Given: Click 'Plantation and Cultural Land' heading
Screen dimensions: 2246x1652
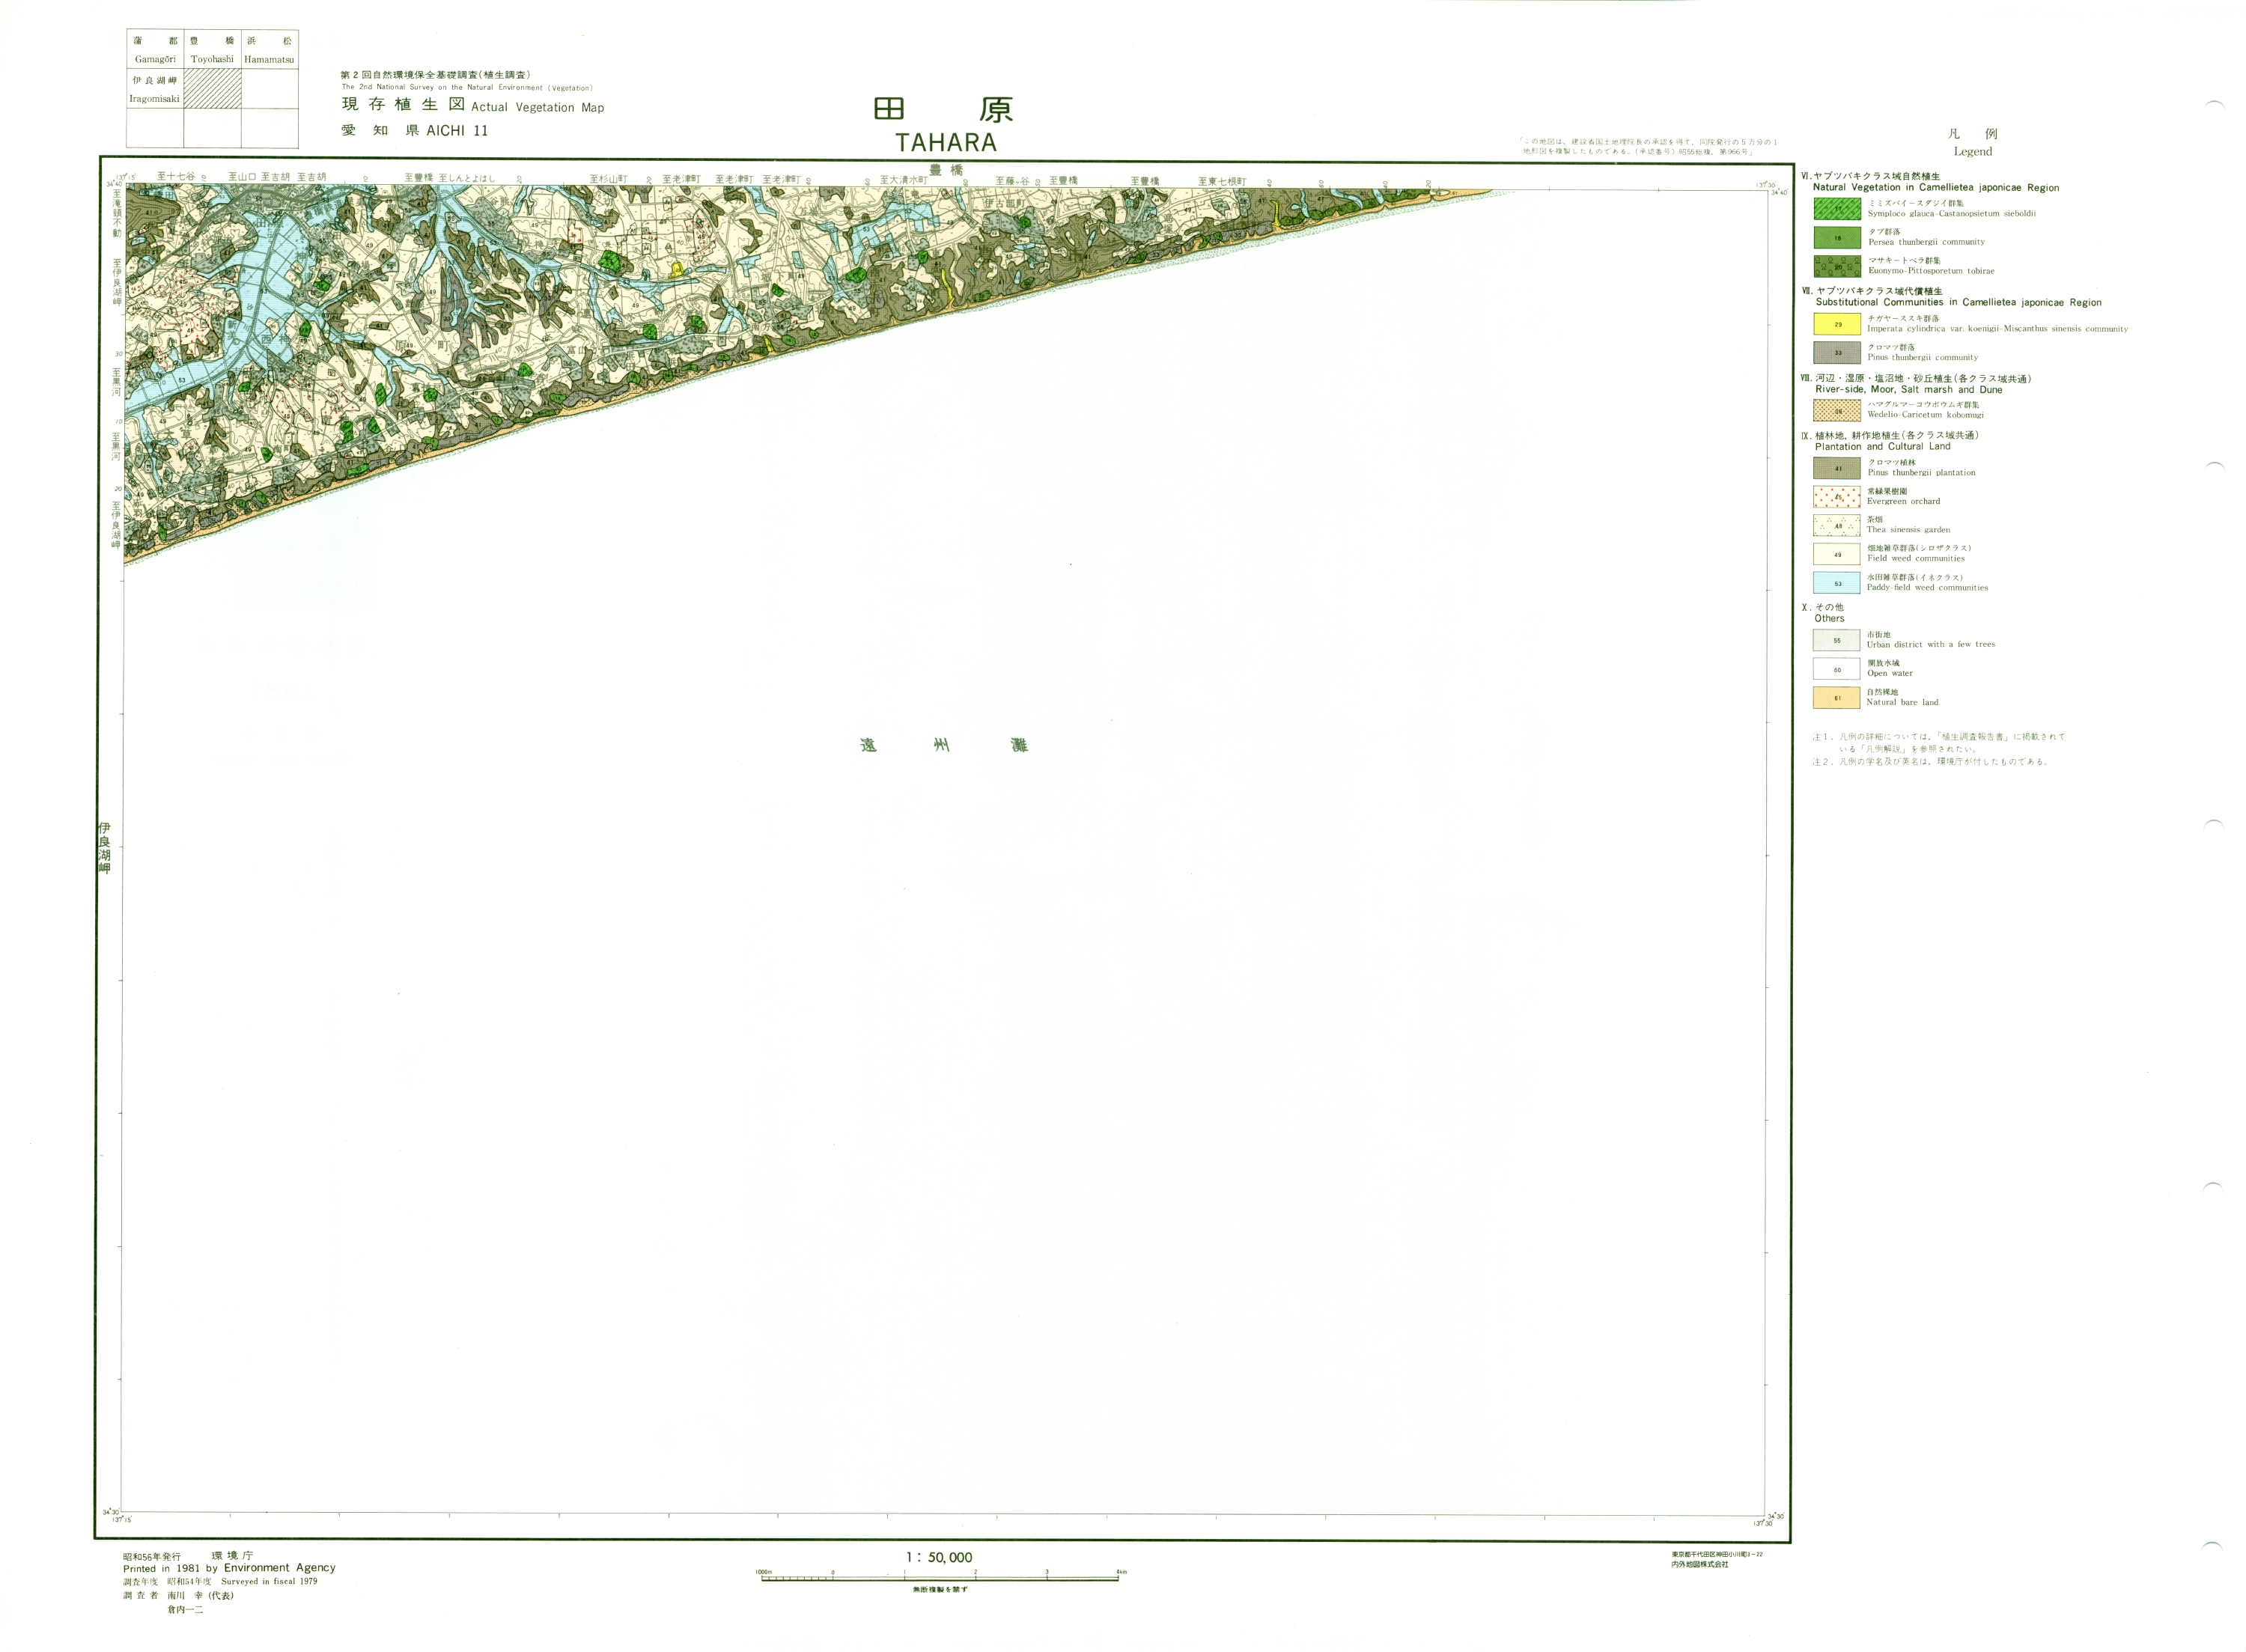Looking at the screenshot, I should [x=1882, y=446].
